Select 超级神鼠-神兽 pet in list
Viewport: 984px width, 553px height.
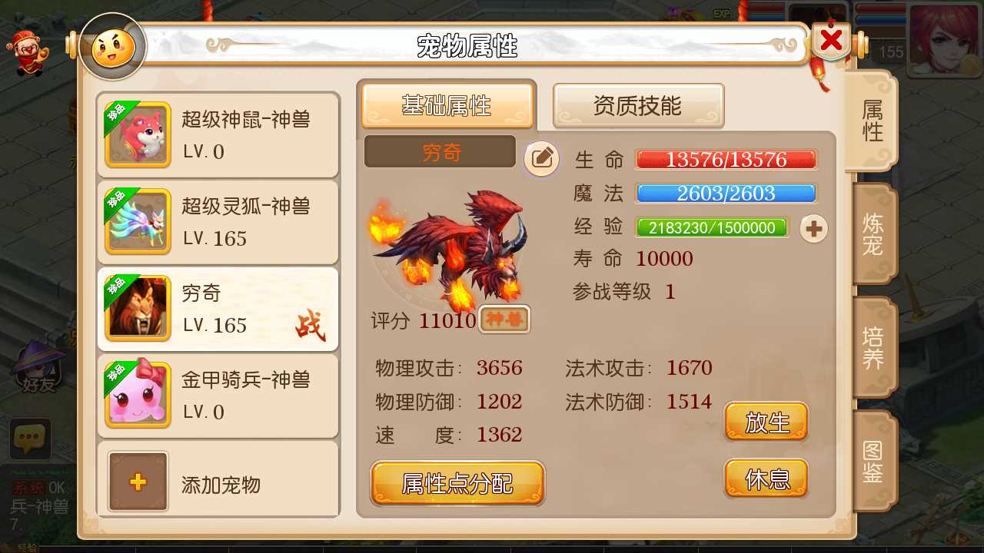218,135
